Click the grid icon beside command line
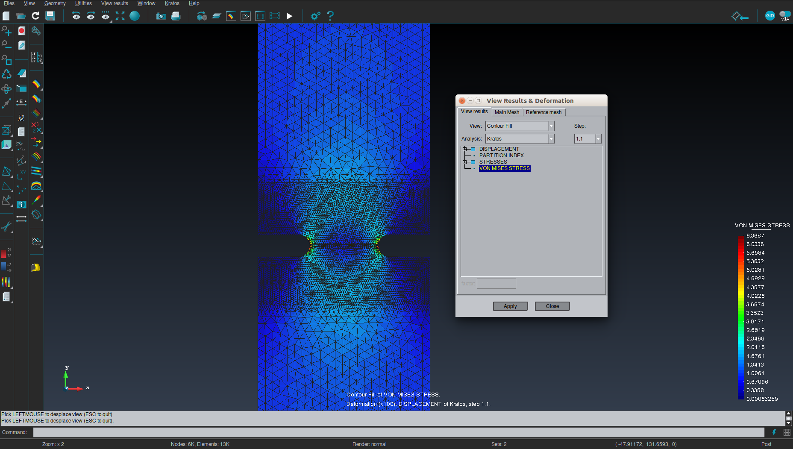793x449 pixels. pyautogui.click(x=787, y=432)
